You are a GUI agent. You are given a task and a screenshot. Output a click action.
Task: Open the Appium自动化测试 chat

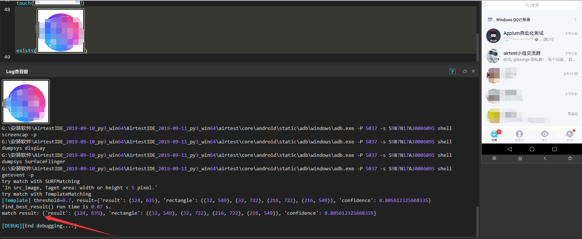pyautogui.click(x=532, y=36)
